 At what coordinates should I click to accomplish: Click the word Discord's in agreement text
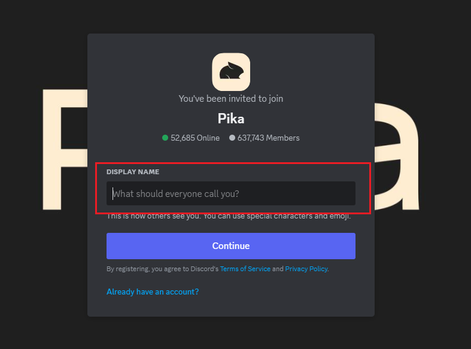(x=204, y=269)
